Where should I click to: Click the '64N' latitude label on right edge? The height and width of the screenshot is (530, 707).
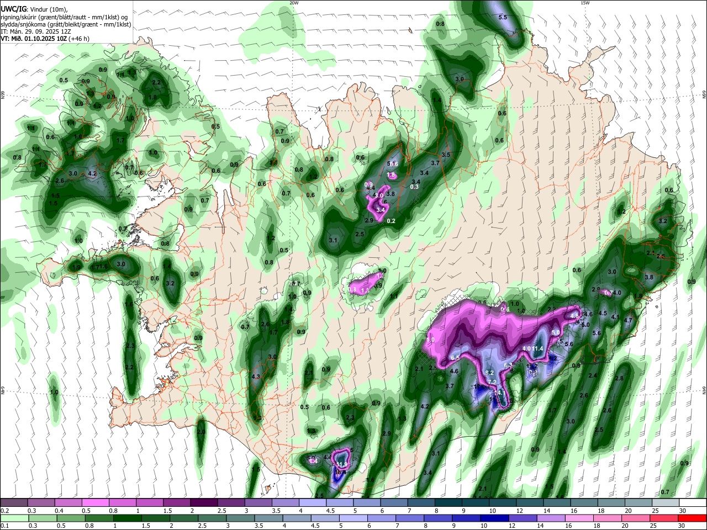[704, 390]
